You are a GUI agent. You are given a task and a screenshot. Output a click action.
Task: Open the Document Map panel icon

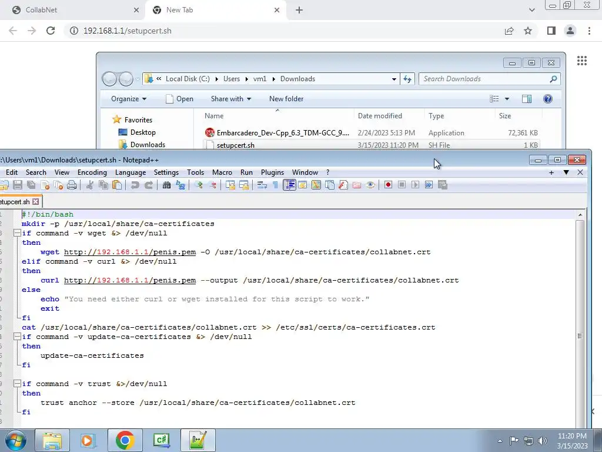pyautogui.click(x=316, y=185)
